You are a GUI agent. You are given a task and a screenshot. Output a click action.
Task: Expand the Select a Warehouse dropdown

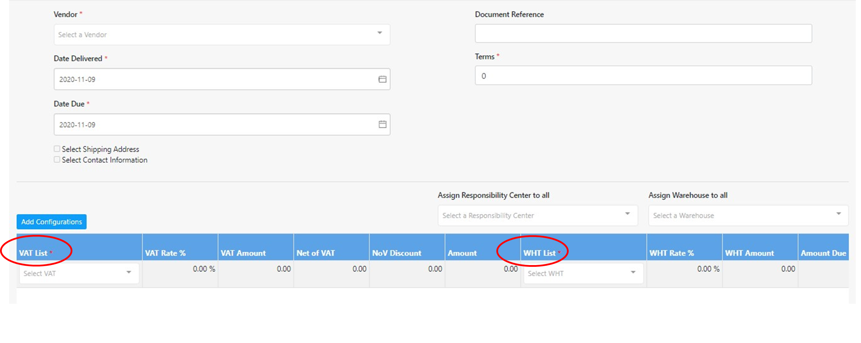(748, 215)
